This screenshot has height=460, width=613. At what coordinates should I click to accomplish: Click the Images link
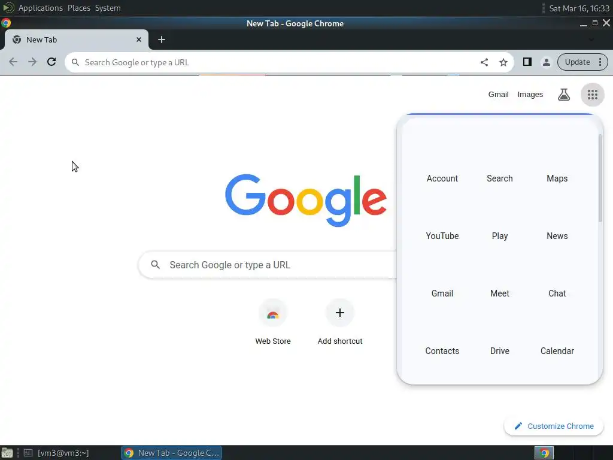coord(530,94)
